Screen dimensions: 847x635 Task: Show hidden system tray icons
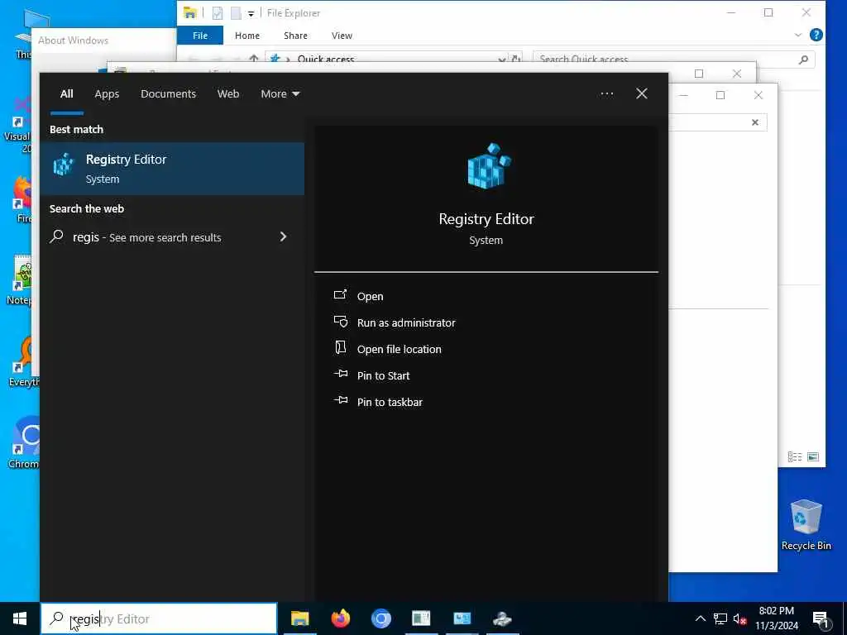coord(700,618)
